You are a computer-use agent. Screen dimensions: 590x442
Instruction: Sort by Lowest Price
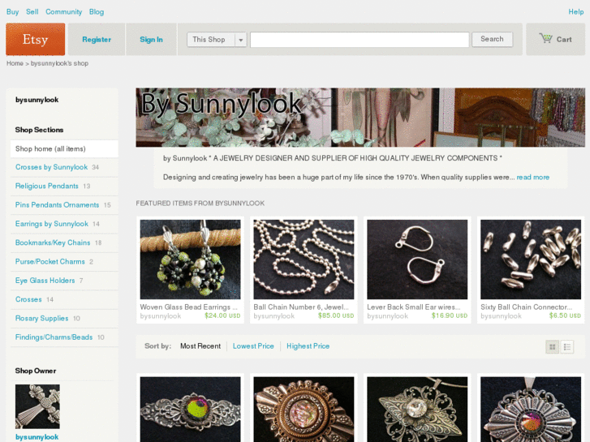click(253, 346)
